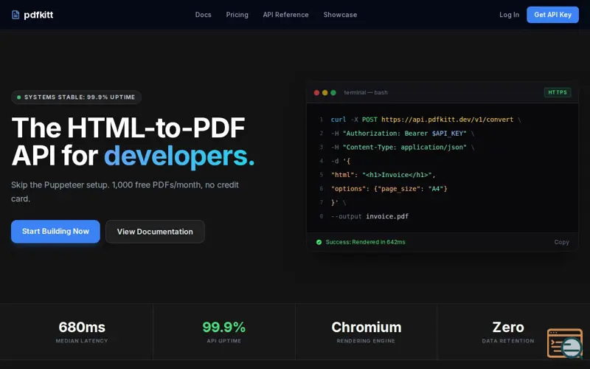This screenshot has height=369, width=590.
Task: Click the Systems Stable uptime badge
Action: [76, 97]
